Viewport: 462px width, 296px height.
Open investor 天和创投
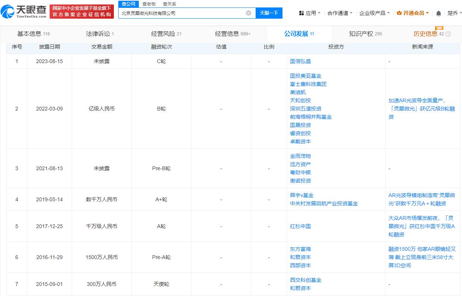point(300,100)
